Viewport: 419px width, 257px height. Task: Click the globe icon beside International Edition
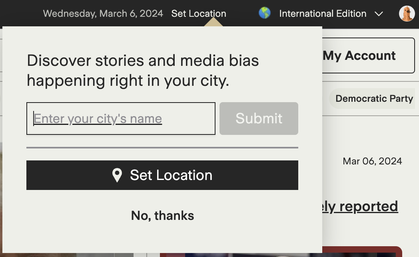[264, 13]
